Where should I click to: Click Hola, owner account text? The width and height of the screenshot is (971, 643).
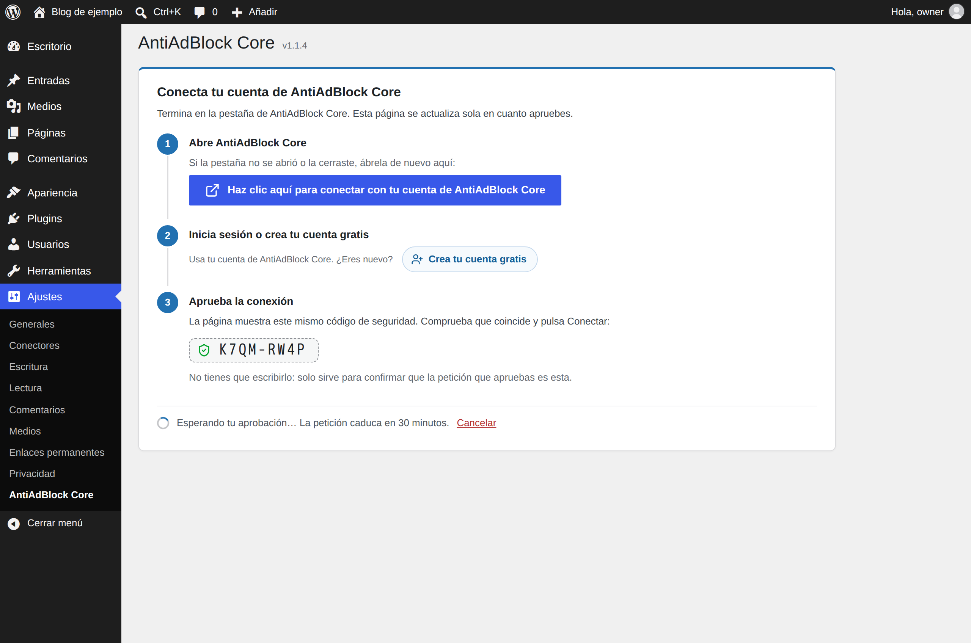917,12
